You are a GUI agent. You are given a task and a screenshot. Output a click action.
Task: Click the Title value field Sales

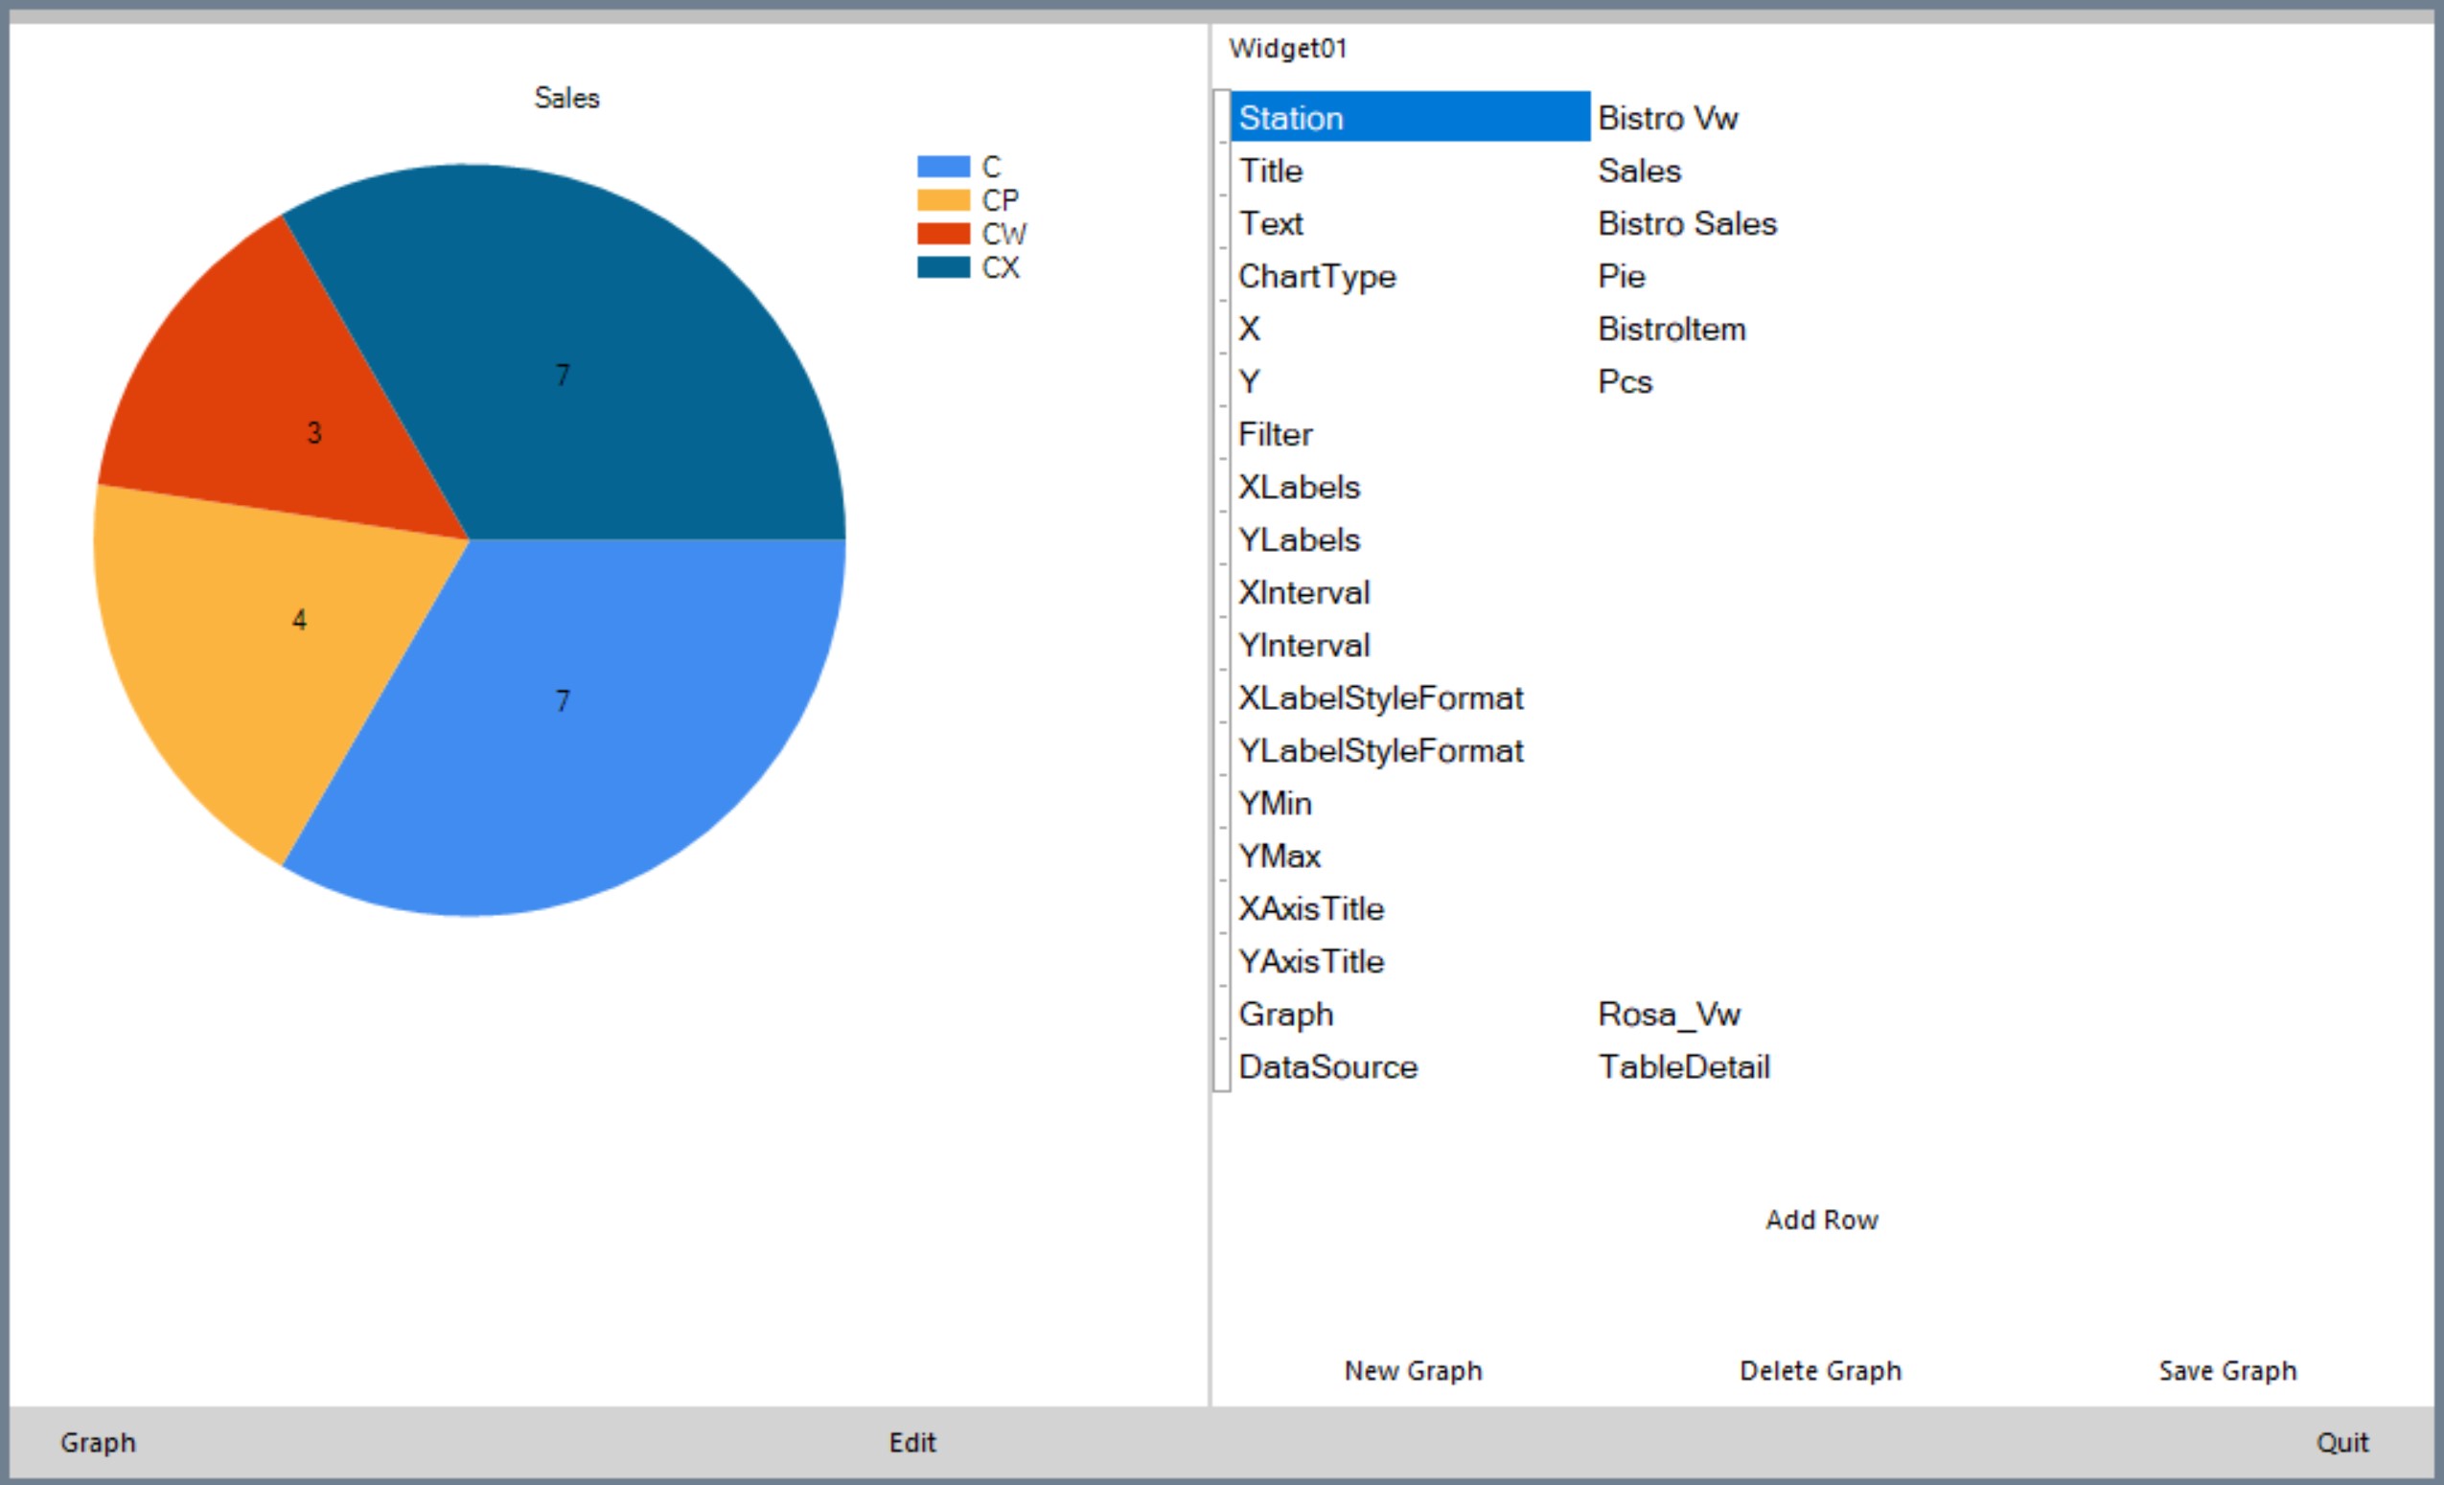pos(1640,171)
